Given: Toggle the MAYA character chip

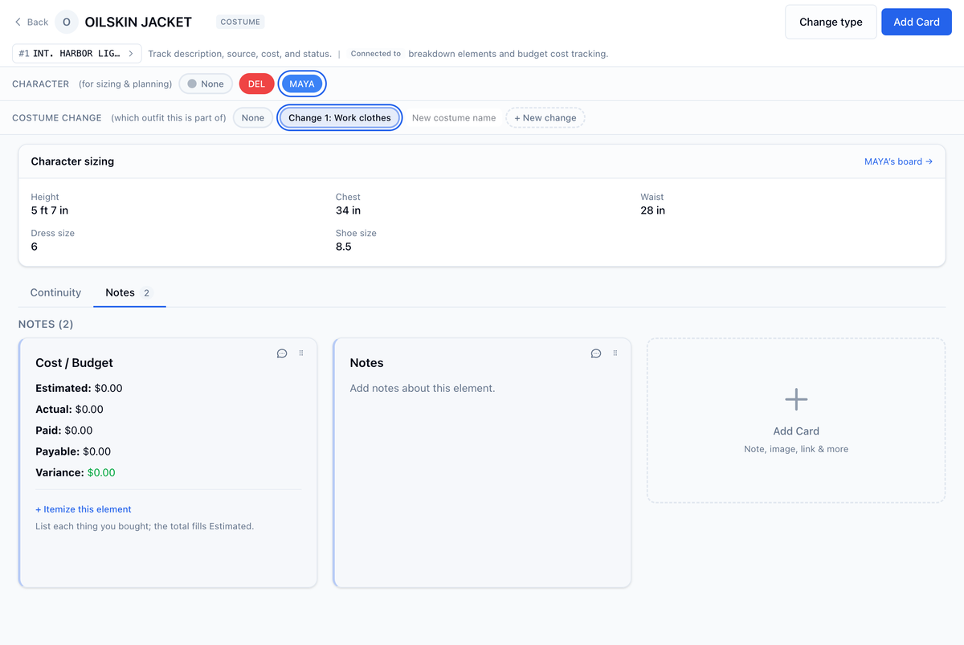Looking at the screenshot, I should [x=302, y=84].
